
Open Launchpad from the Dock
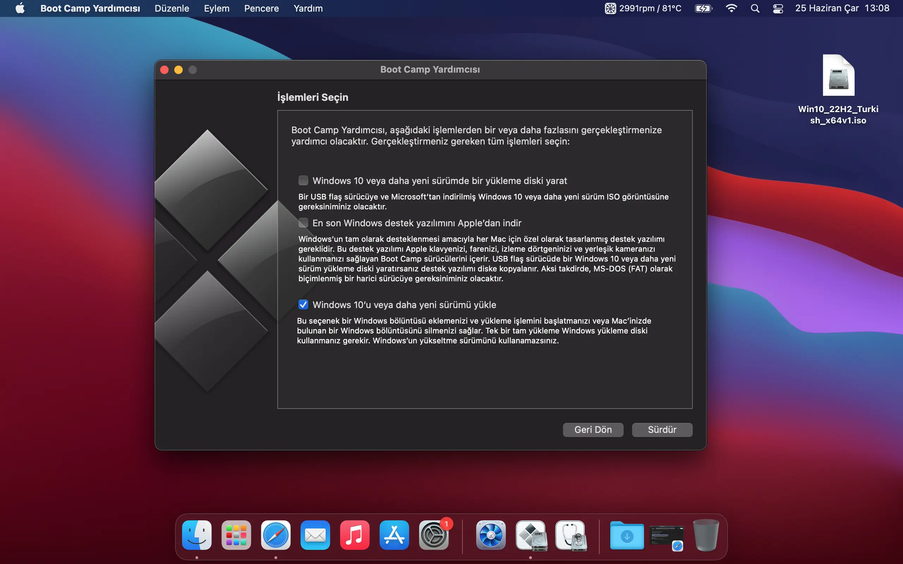(x=236, y=535)
